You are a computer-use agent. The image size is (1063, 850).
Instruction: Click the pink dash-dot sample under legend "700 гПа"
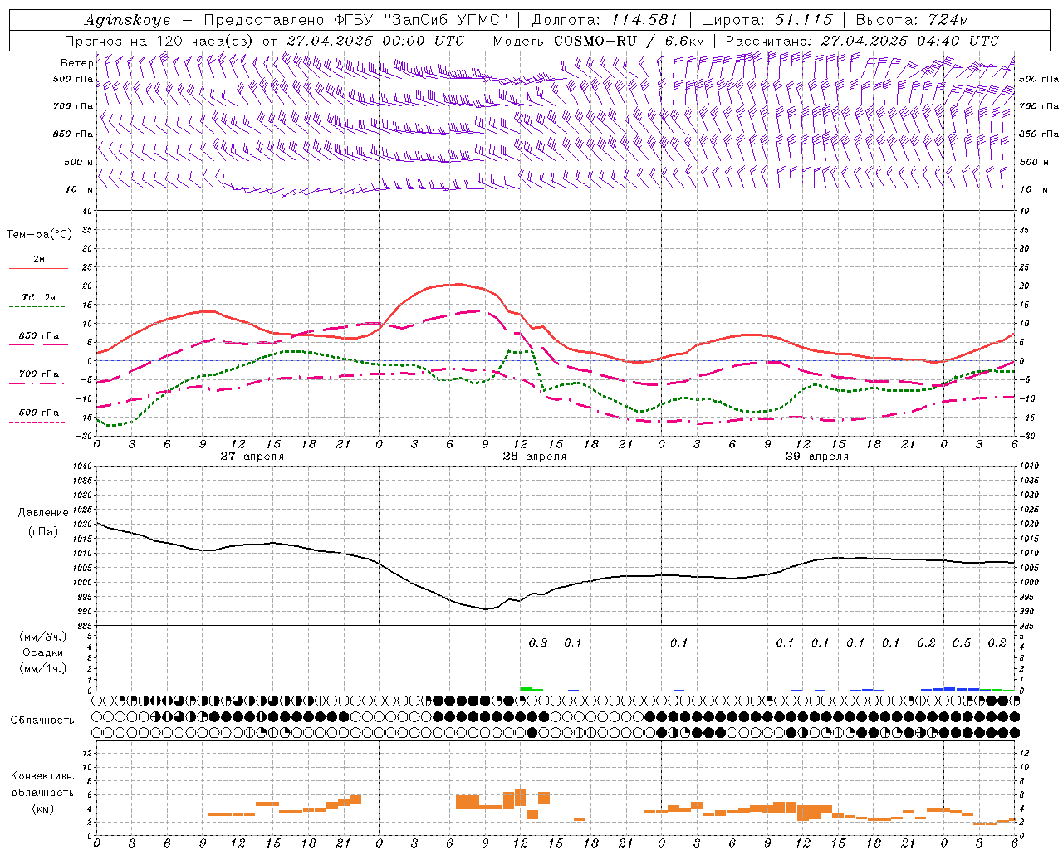(x=38, y=383)
